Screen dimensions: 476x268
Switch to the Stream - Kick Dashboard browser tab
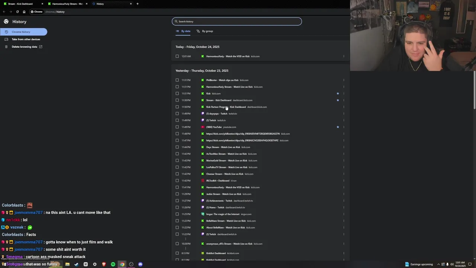(x=23, y=4)
